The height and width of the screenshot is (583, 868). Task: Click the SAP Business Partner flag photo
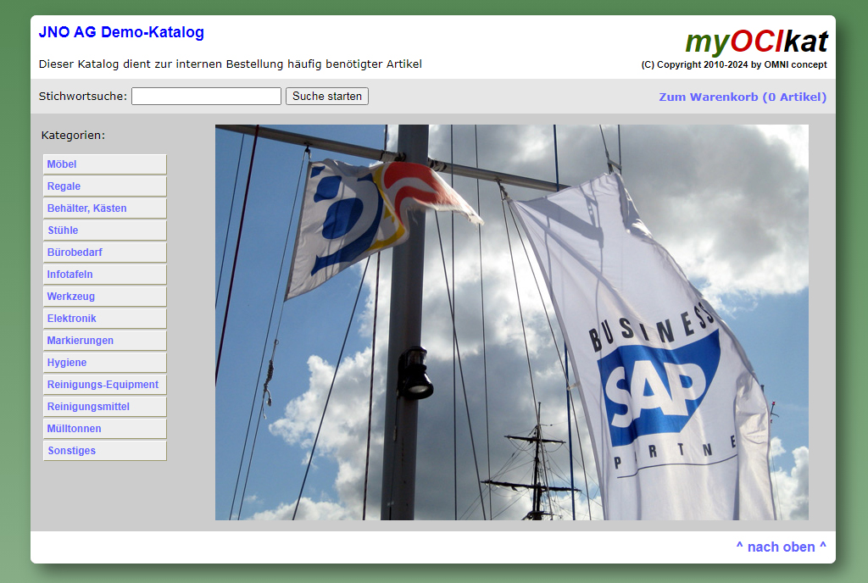click(511, 322)
